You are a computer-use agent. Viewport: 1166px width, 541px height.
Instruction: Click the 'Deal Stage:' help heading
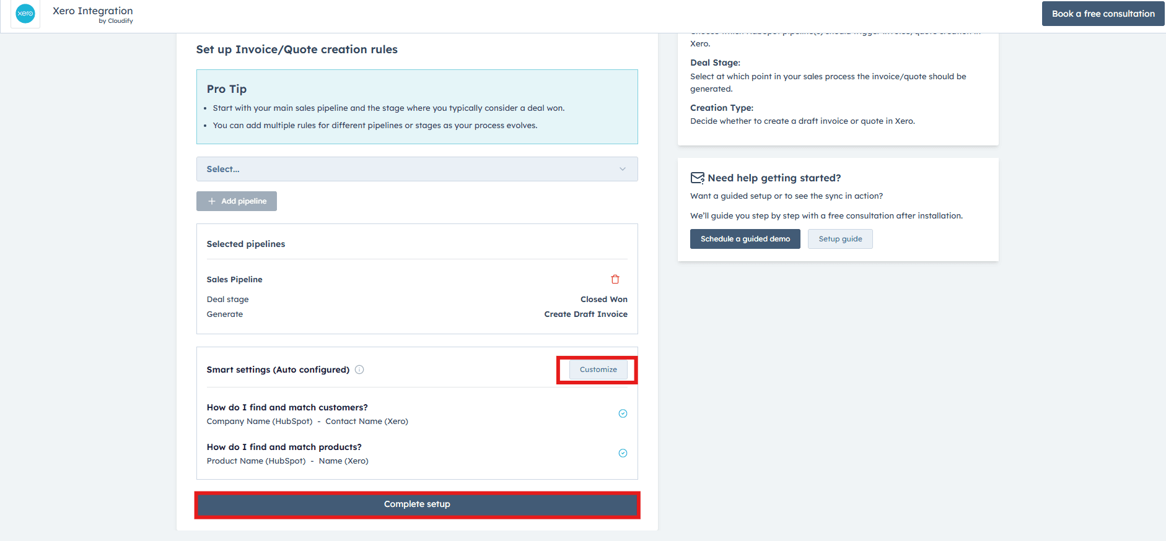(x=716, y=63)
